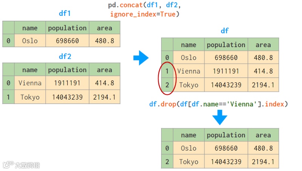302x171 pixels.
Task: Click index 0 in the concatenated df table
Action: point(167,57)
